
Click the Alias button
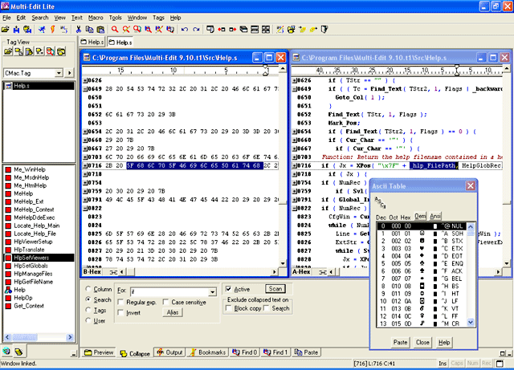point(173,312)
